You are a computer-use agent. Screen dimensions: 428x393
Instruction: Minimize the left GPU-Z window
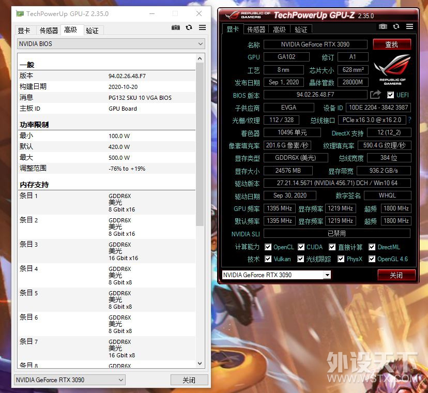pos(152,13)
